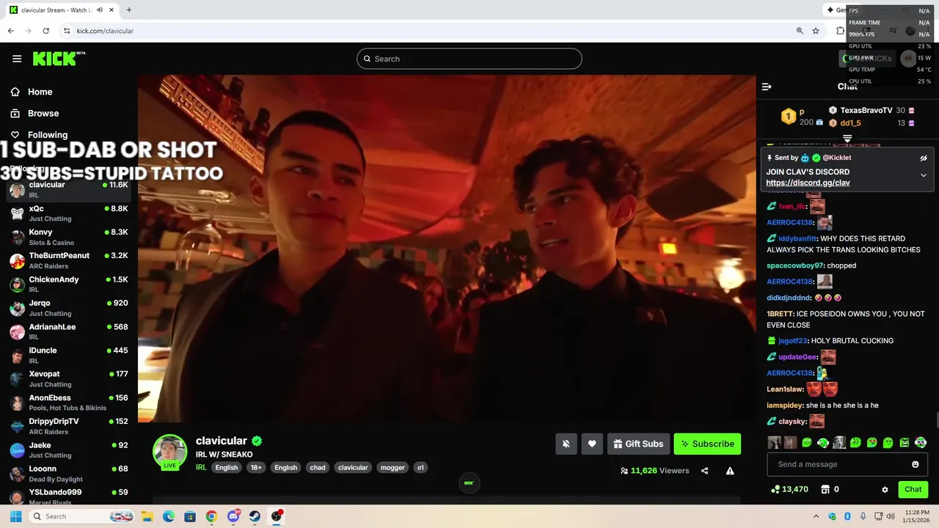Viewport: 939px width, 528px height.
Task: Open xQc's channel in sidebar
Action: tap(69, 213)
